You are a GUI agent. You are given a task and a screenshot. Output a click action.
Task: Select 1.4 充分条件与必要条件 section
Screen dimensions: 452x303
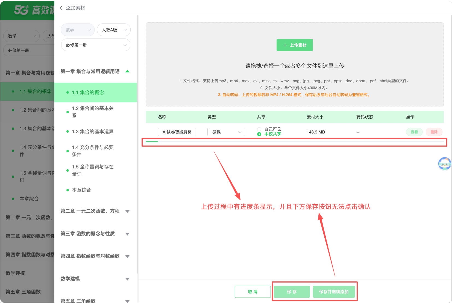point(96,151)
